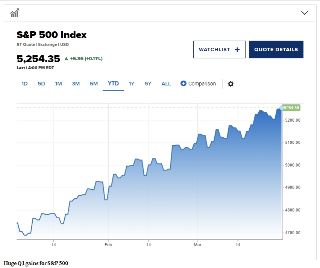Choose the 1M time range

(x=58, y=84)
